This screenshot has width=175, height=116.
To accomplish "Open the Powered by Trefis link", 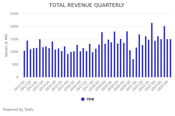I will click(x=18, y=110).
